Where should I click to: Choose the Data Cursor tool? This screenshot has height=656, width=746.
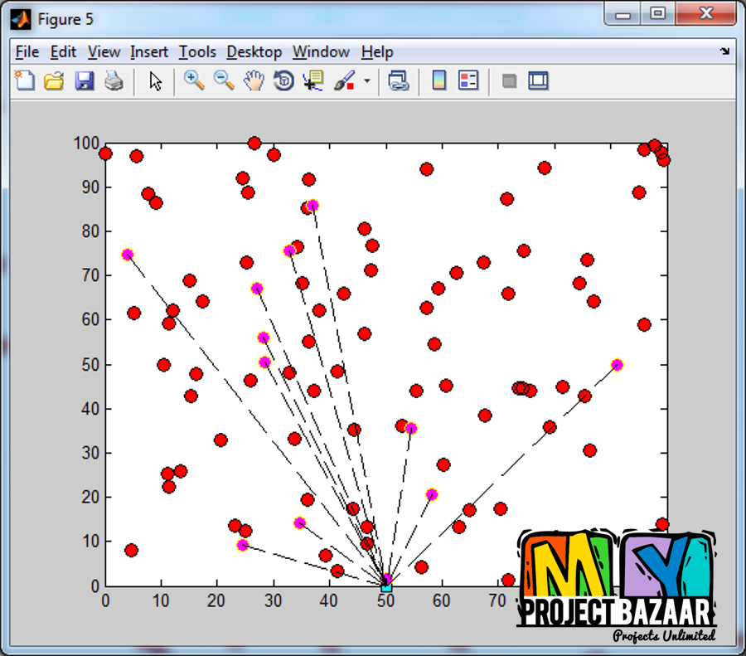313,80
